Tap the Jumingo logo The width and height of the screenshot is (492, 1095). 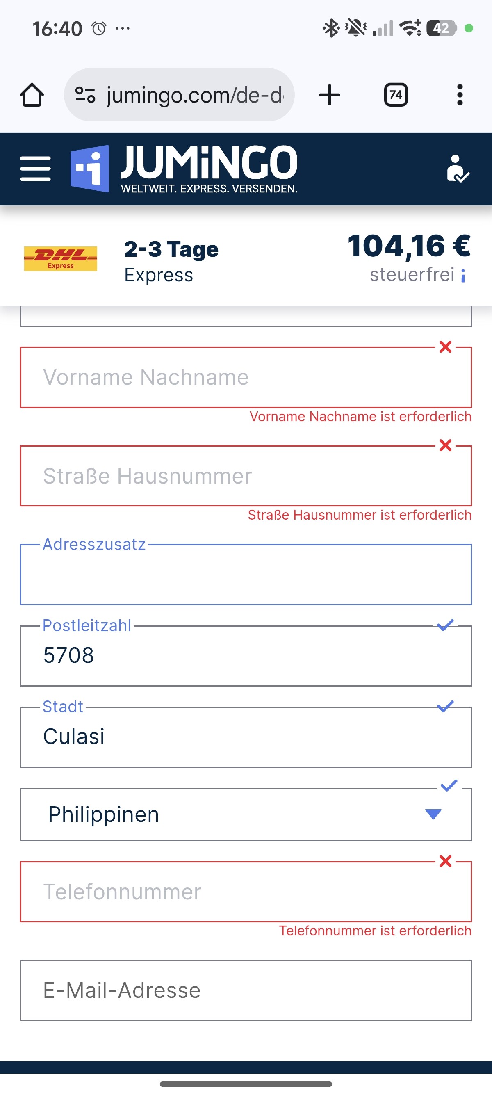pyautogui.click(x=184, y=169)
